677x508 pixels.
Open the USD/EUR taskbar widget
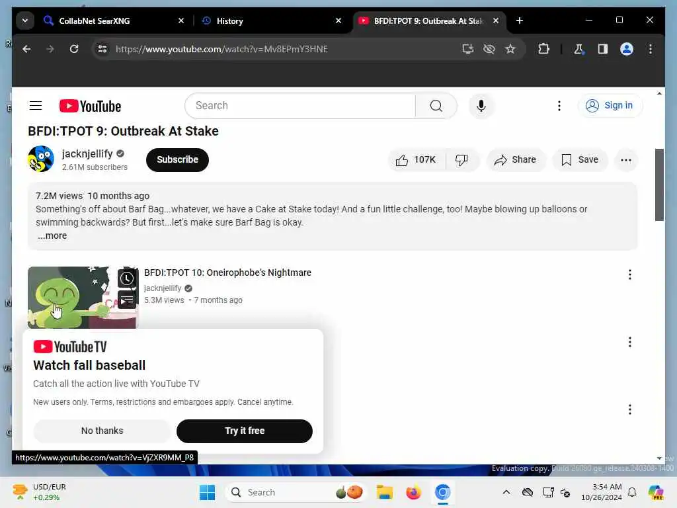40,492
